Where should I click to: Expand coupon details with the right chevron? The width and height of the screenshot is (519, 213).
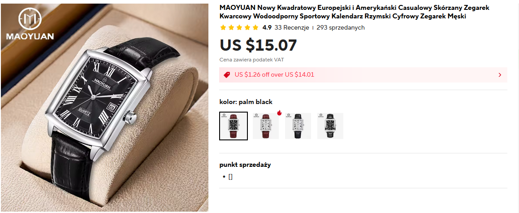(500, 75)
